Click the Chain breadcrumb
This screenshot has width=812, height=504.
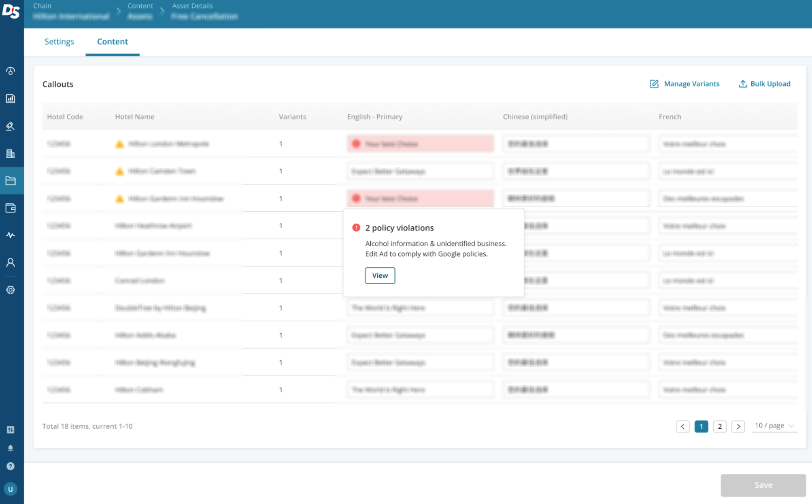pyautogui.click(x=42, y=6)
